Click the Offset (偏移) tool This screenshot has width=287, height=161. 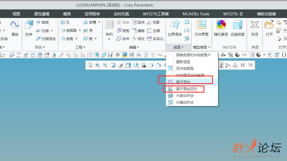[x=138, y=31]
